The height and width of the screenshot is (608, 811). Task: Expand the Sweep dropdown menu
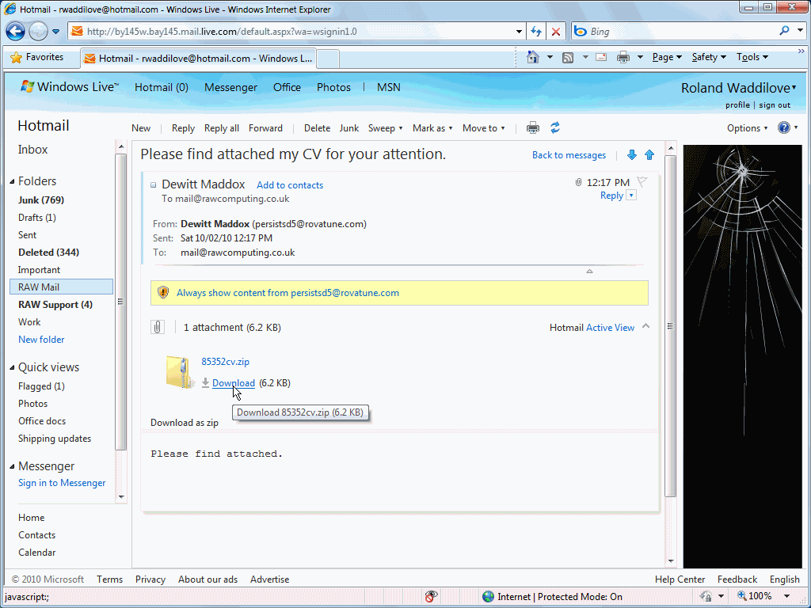[x=386, y=128]
